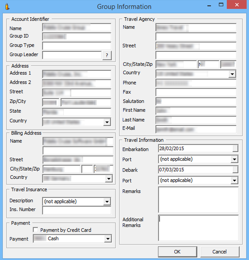
Task: Minimize the Group Information window
Action: coord(209,5)
